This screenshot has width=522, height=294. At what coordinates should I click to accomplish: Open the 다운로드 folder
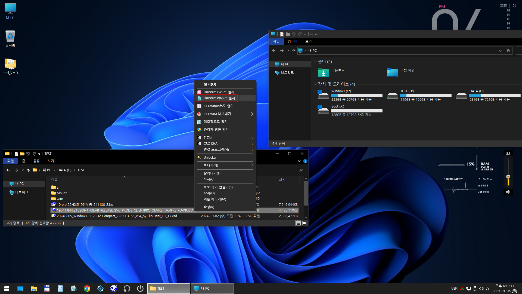point(331,72)
